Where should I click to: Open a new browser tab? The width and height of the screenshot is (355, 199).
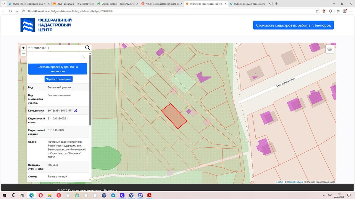click(276, 4)
